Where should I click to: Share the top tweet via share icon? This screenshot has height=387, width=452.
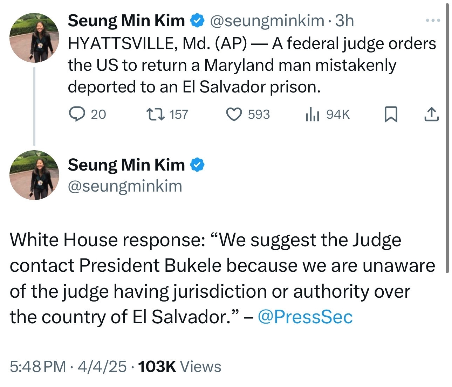coord(431,115)
